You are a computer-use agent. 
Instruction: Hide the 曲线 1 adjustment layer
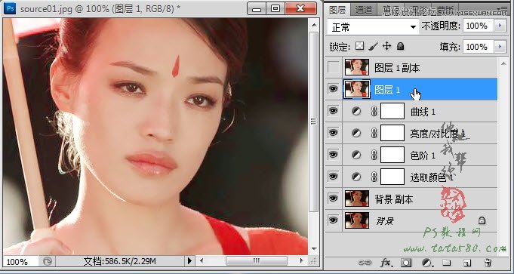pos(334,111)
